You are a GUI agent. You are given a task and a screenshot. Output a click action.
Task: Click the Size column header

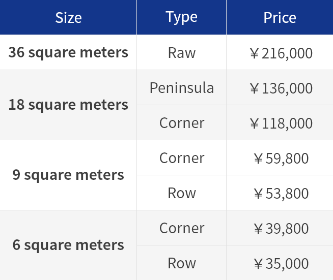pyautogui.click(x=68, y=17)
